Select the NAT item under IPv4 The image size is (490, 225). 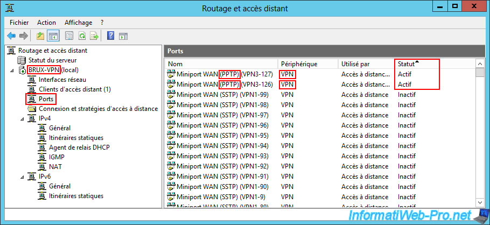click(55, 167)
